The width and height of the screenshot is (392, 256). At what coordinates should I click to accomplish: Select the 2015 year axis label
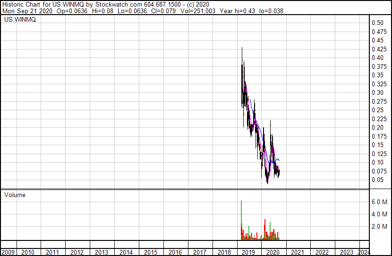[151, 252]
